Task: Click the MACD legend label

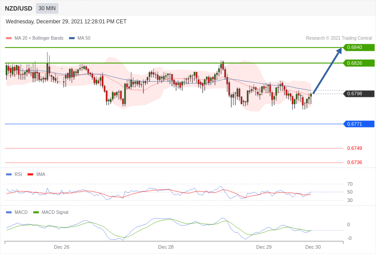Action: point(21,212)
